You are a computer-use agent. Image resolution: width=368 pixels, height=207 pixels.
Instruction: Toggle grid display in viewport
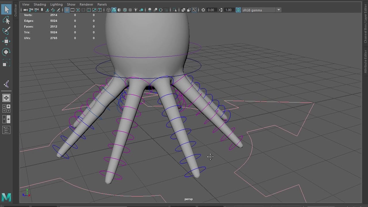coord(66,10)
